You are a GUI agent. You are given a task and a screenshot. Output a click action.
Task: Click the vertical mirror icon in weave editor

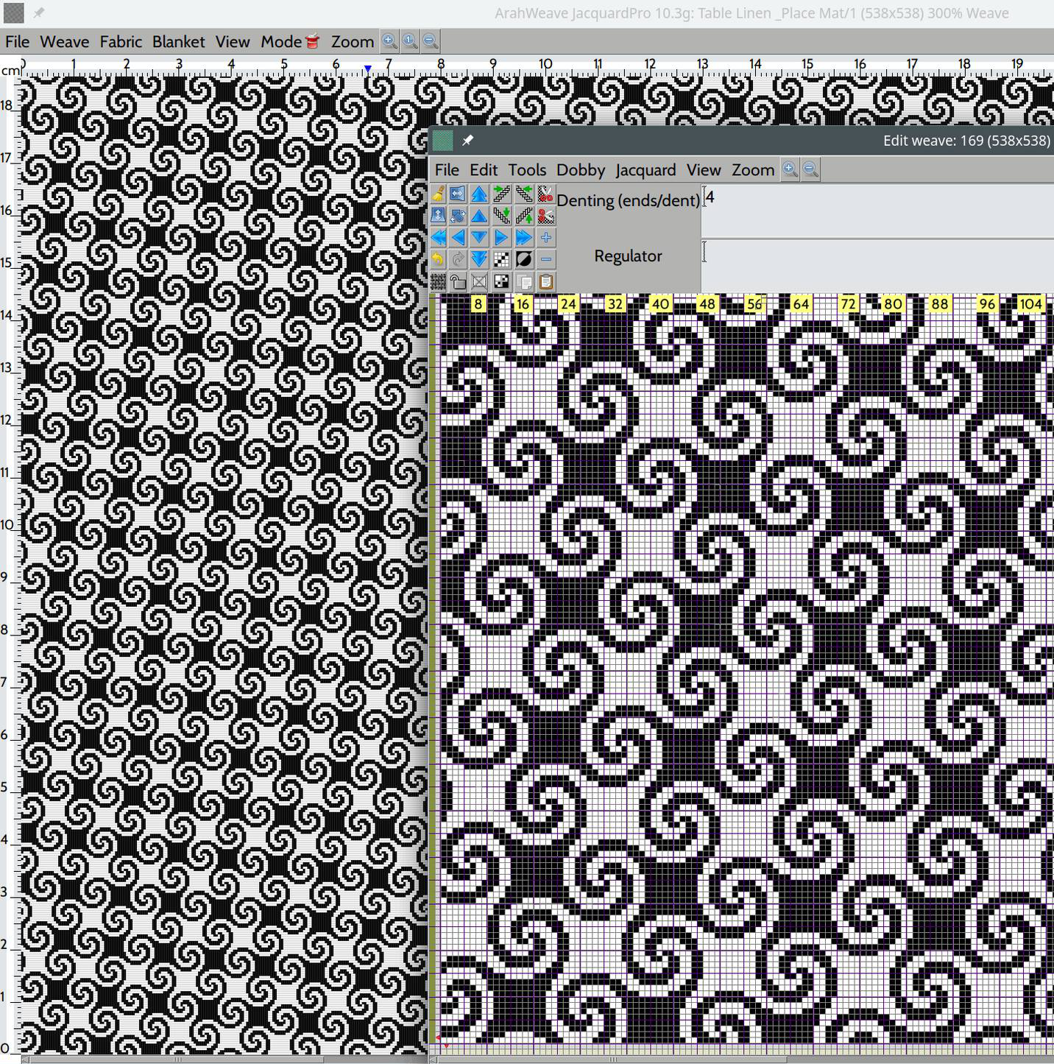pyautogui.click(x=438, y=216)
